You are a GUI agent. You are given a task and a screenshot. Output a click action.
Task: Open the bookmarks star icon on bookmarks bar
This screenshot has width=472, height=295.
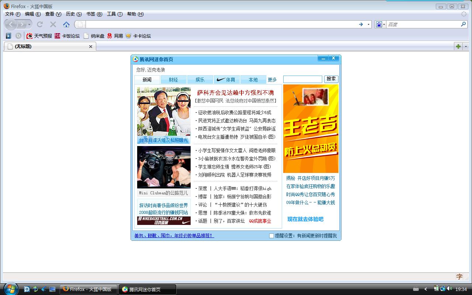8,36
